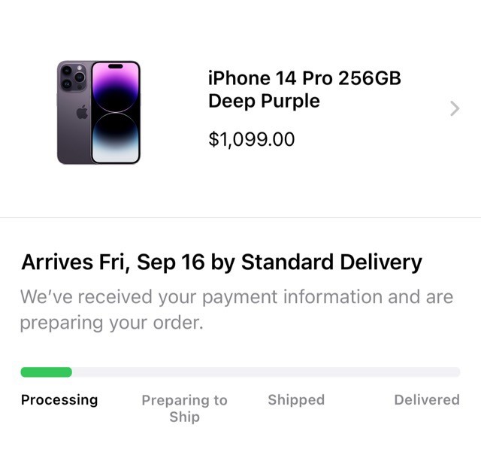Click the "Arrives Fri, Sep 16" text

click(x=111, y=262)
